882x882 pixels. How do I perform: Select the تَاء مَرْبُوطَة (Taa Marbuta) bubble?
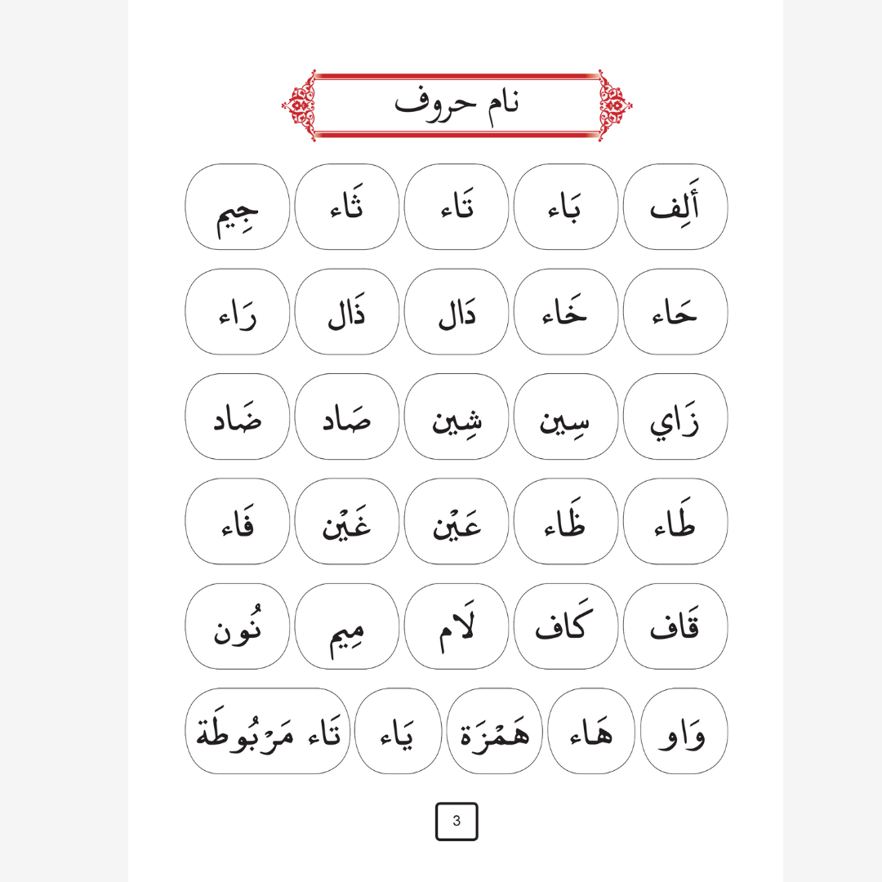point(268,731)
